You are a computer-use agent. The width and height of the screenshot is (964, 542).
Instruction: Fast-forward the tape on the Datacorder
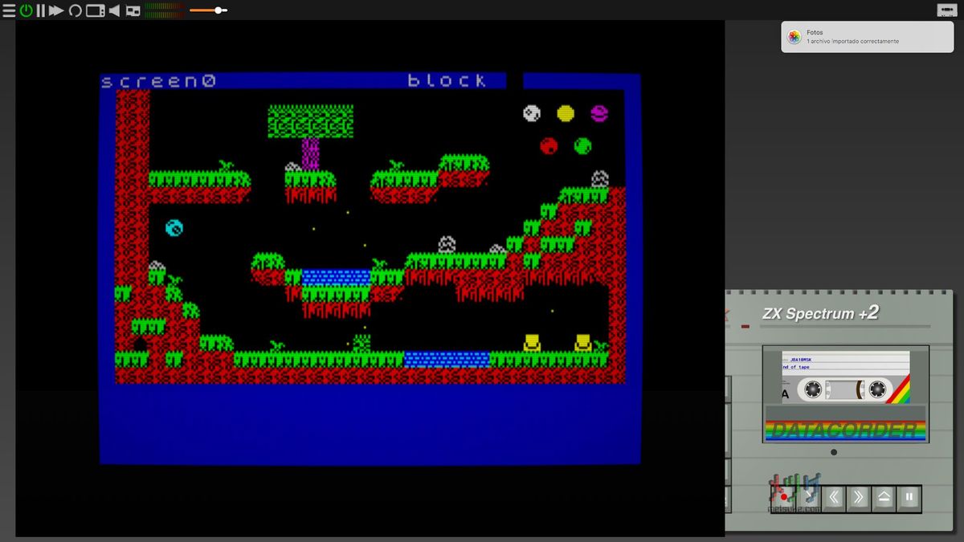click(x=859, y=498)
